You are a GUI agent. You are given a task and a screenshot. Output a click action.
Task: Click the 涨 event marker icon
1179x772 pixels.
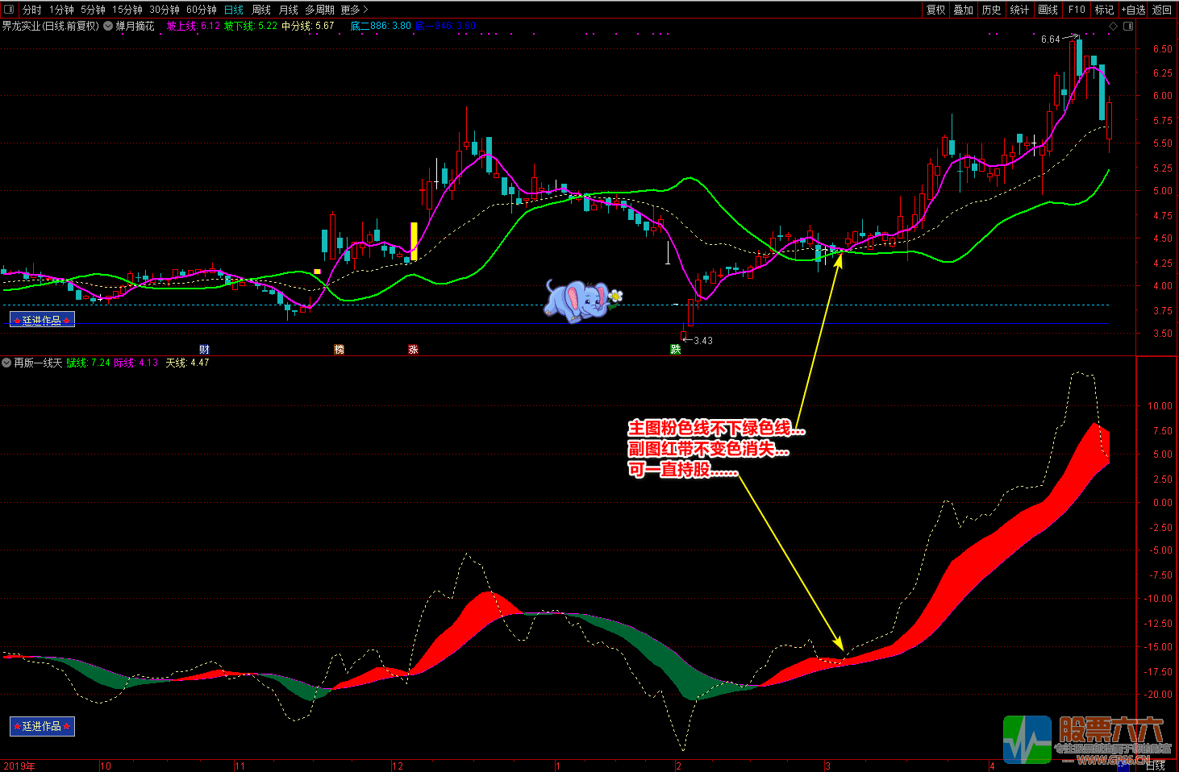(x=413, y=350)
